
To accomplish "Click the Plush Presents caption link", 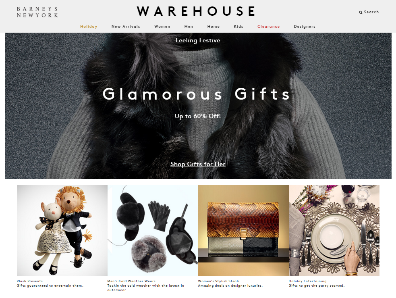I will pyautogui.click(x=29, y=281).
